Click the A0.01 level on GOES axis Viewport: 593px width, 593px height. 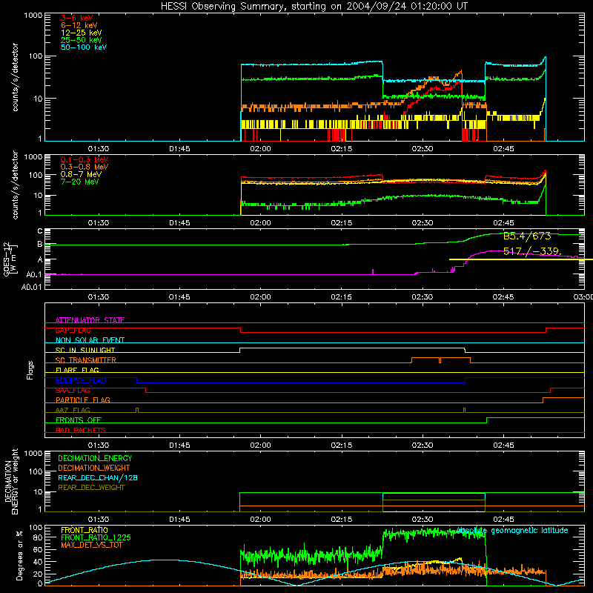coord(31,288)
